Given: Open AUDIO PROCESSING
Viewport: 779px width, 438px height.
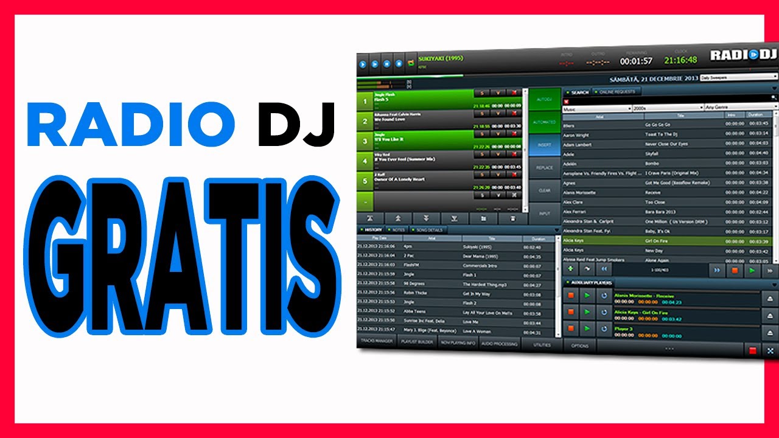Looking at the screenshot, I should [499, 344].
